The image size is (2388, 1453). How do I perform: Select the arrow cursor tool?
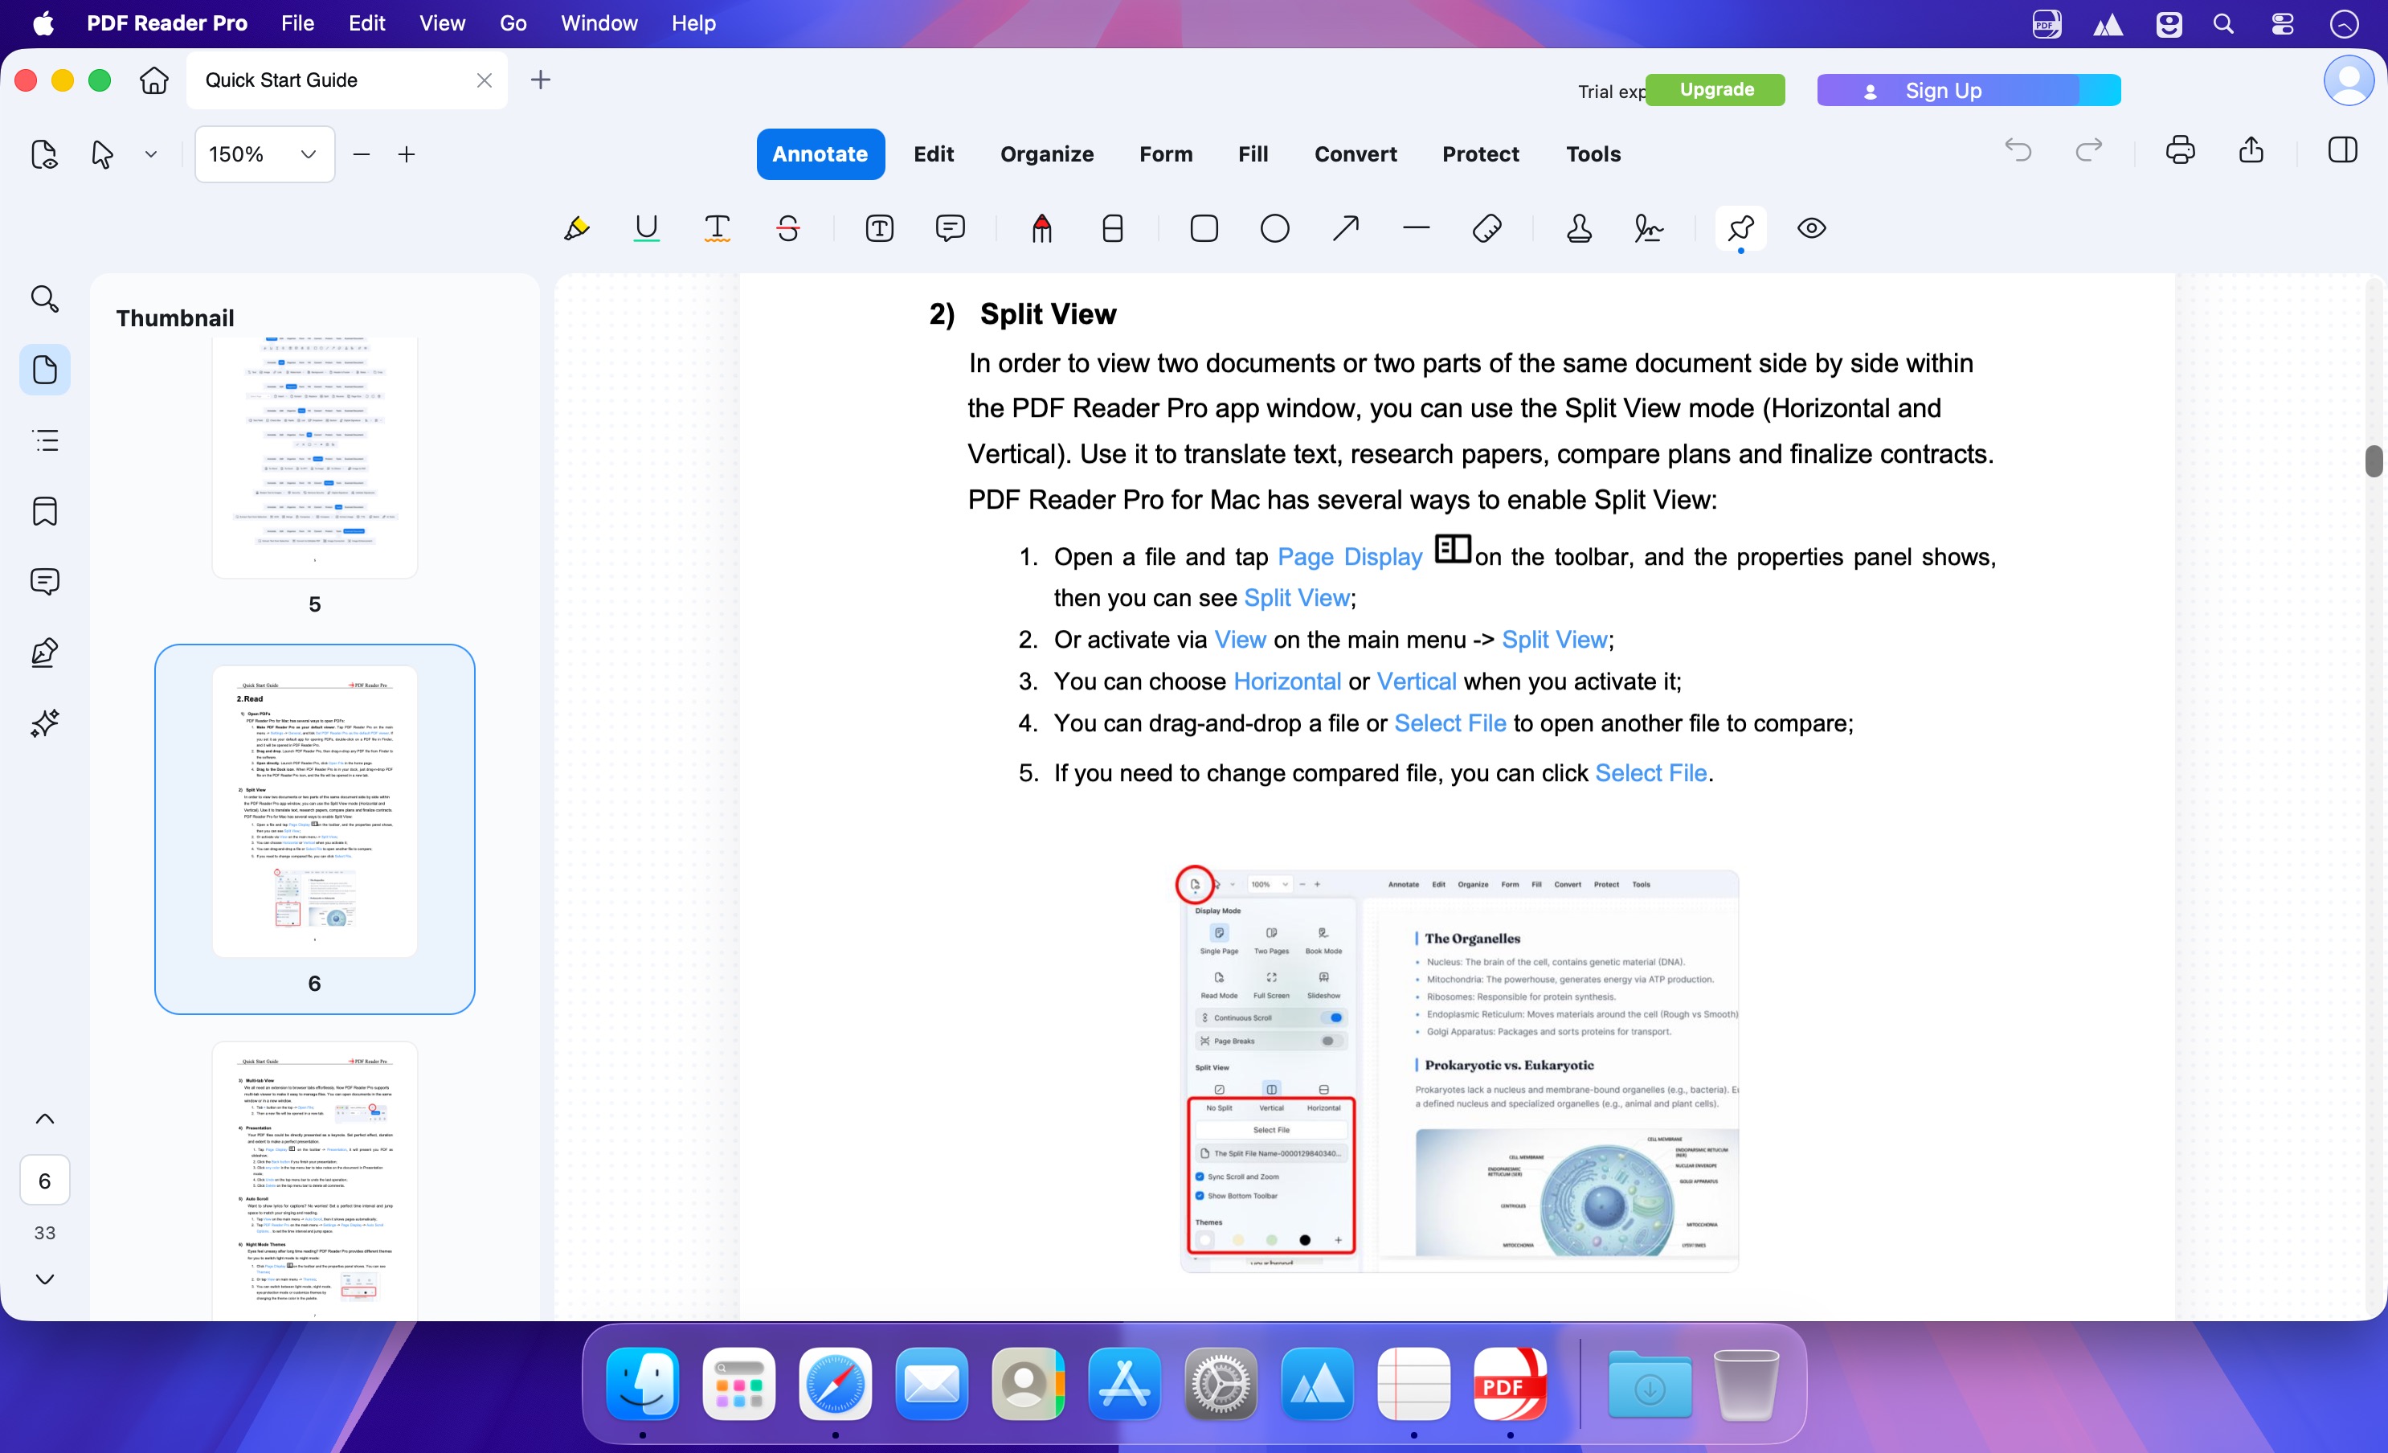click(102, 154)
